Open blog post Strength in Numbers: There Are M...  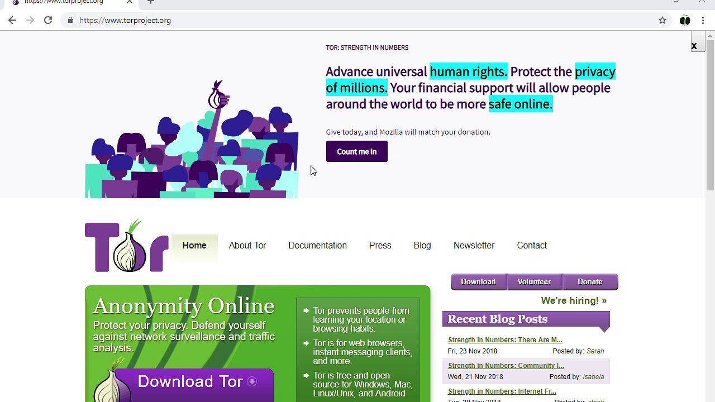tap(505, 339)
